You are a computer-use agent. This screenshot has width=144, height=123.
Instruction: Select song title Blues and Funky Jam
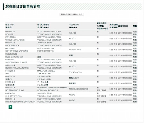coord(14,57)
